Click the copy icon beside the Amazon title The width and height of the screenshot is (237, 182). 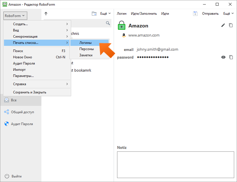(x=231, y=25)
